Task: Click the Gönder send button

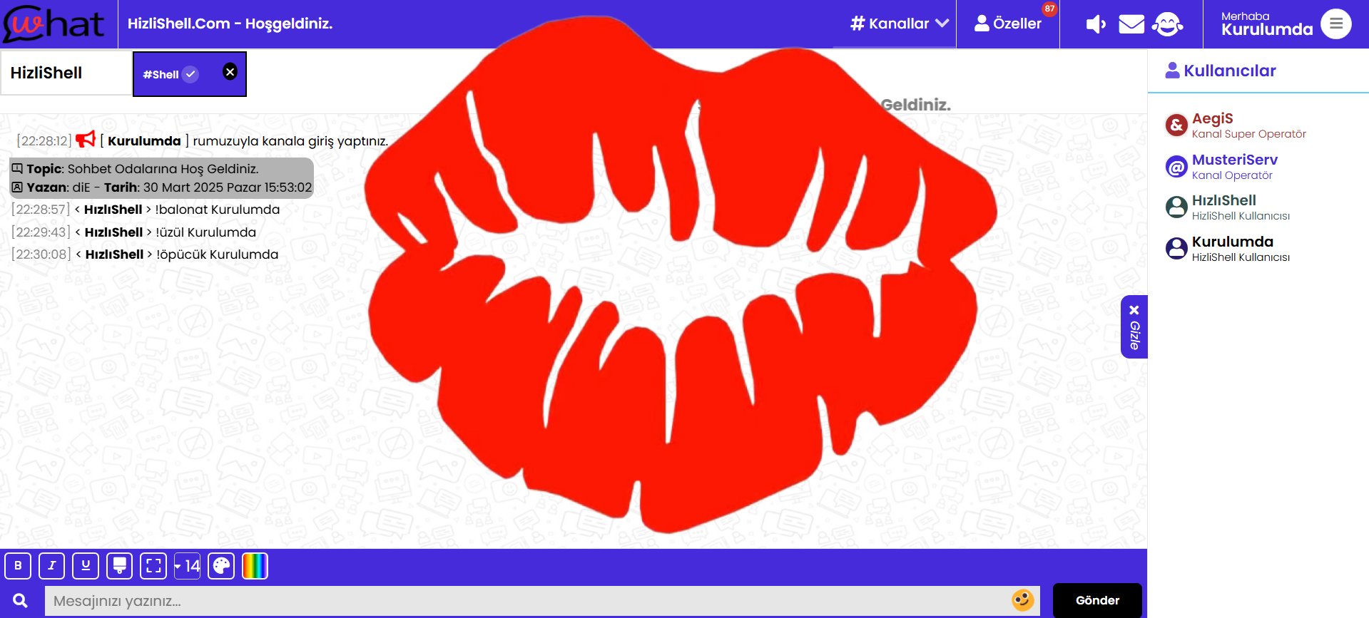Action: pos(1097,600)
